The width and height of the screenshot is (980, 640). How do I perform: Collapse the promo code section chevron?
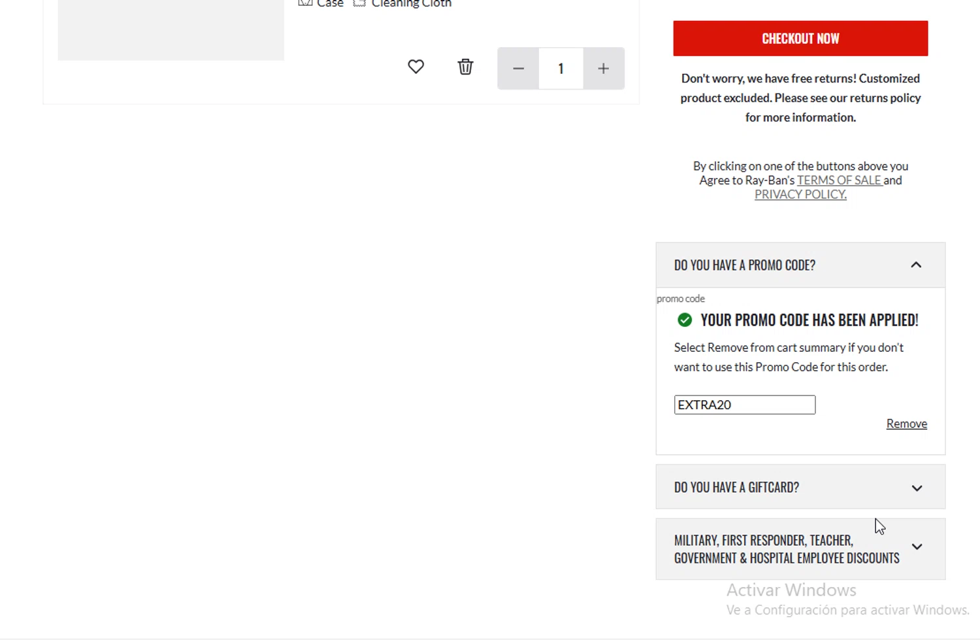[x=916, y=265]
